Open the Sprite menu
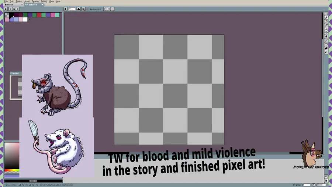Image resolution: width=332 pixels, height=187 pixels. 19,1
